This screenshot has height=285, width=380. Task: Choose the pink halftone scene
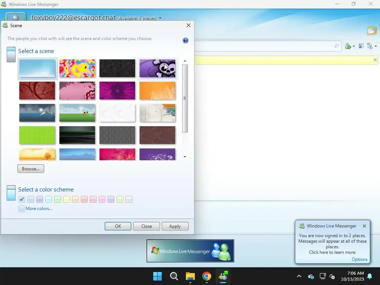[77, 91]
